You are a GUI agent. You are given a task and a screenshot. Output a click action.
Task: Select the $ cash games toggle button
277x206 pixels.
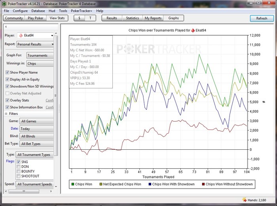tap(79, 18)
